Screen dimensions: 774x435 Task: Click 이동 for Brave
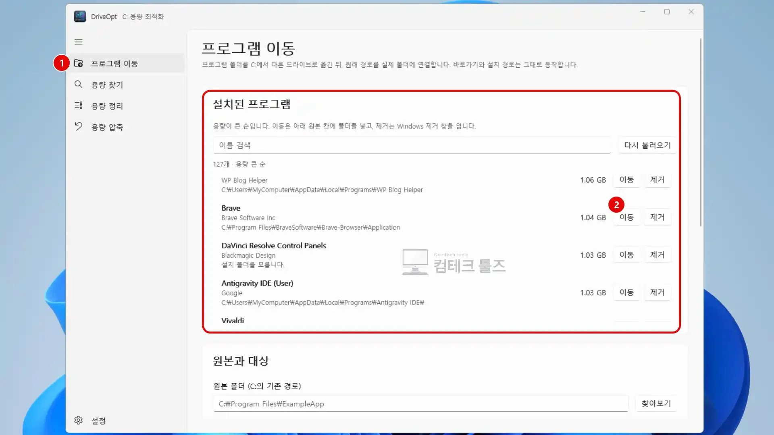[x=626, y=217]
